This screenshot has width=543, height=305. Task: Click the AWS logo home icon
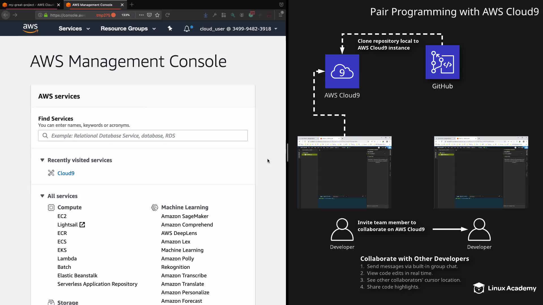pyautogui.click(x=30, y=28)
